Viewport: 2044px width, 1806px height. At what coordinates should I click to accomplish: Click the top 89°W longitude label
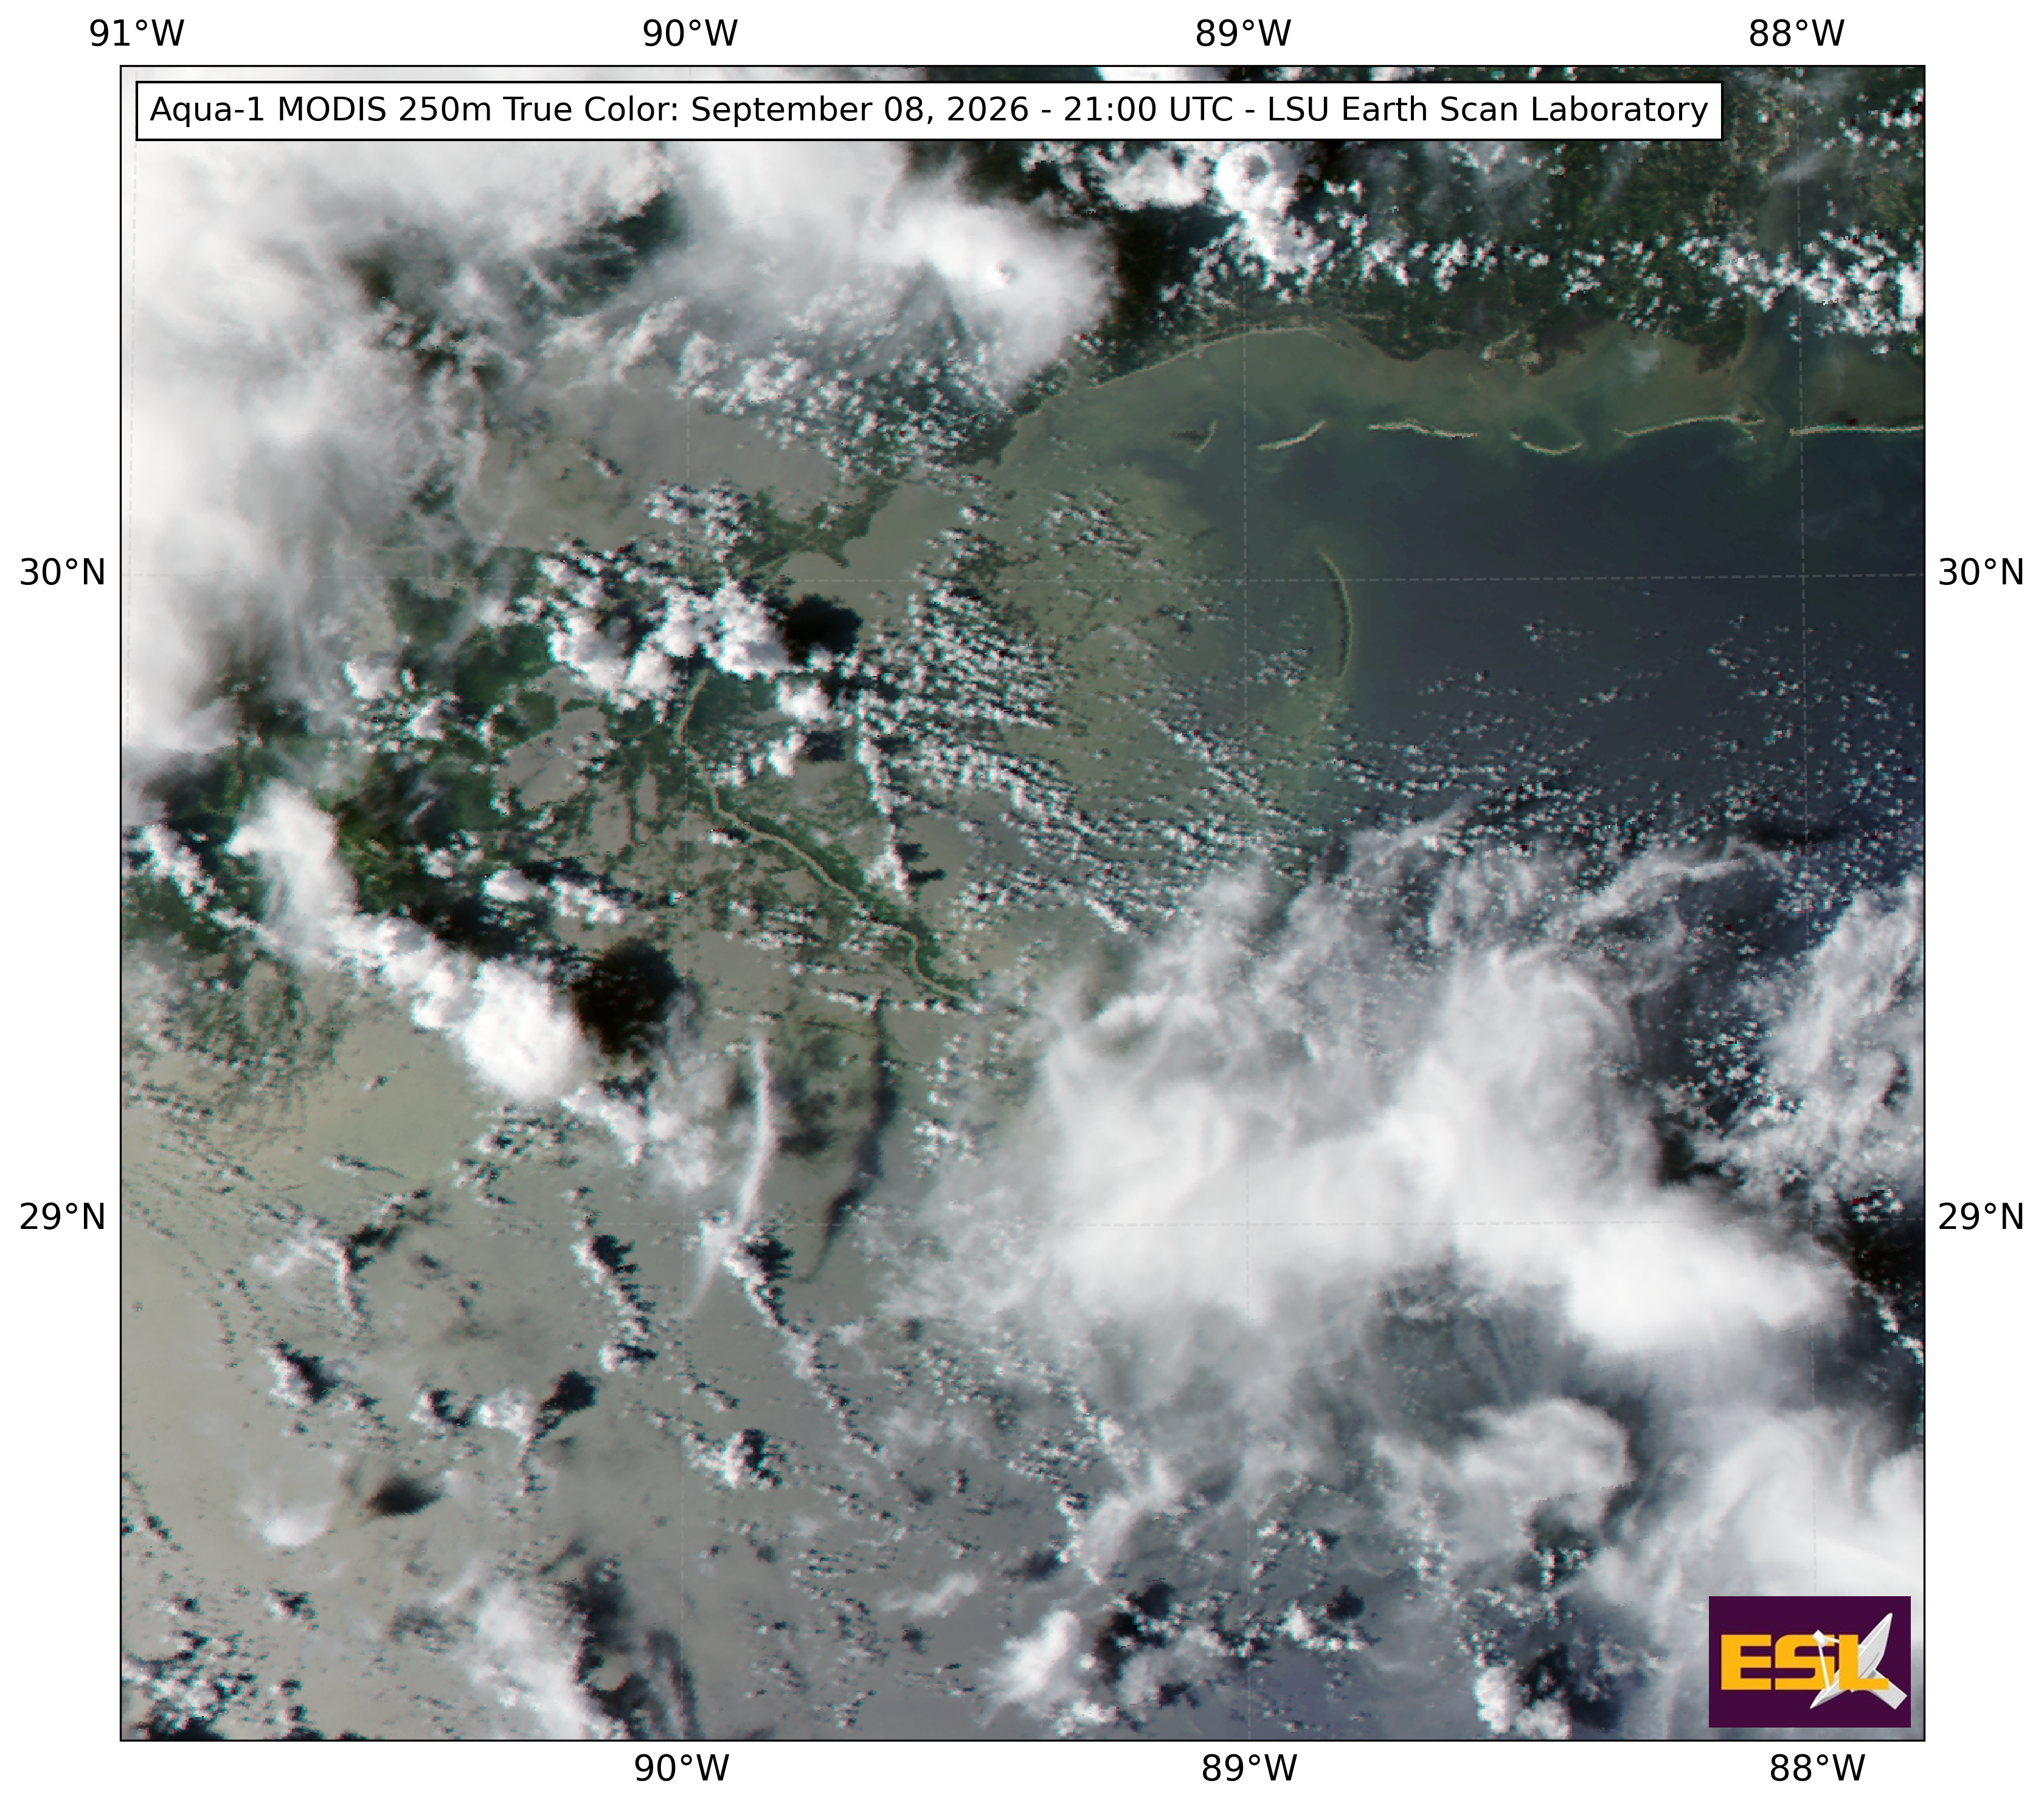point(1243,34)
